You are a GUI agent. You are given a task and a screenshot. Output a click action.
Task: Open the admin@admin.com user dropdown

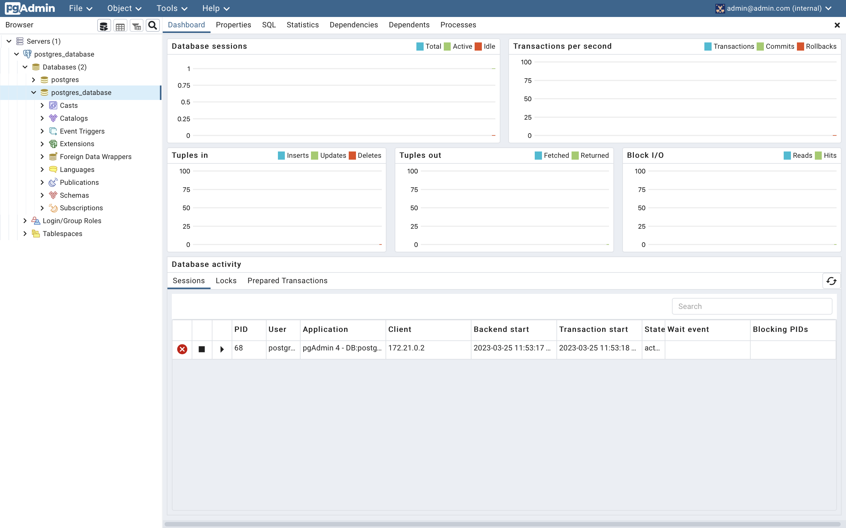pos(773,8)
